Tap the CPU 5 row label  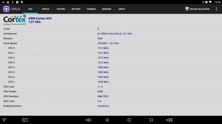click(x=11, y=72)
